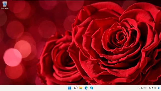The width and height of the screenshot is (161, 91).
Task: Click the touch keyboard tray icon
Action: (155, 88)
